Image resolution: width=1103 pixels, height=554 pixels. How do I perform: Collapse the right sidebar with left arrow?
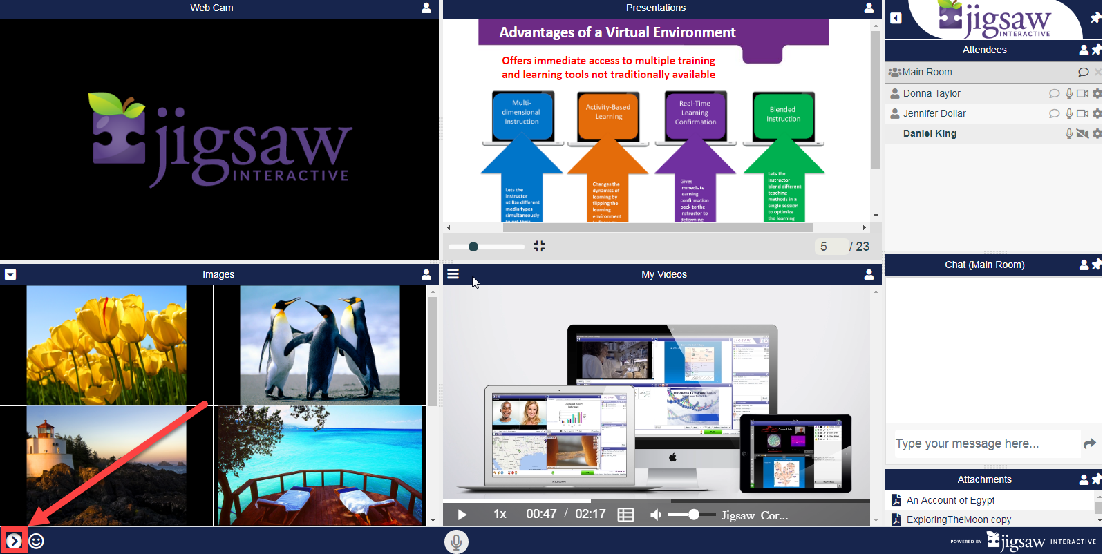[896, 18]
